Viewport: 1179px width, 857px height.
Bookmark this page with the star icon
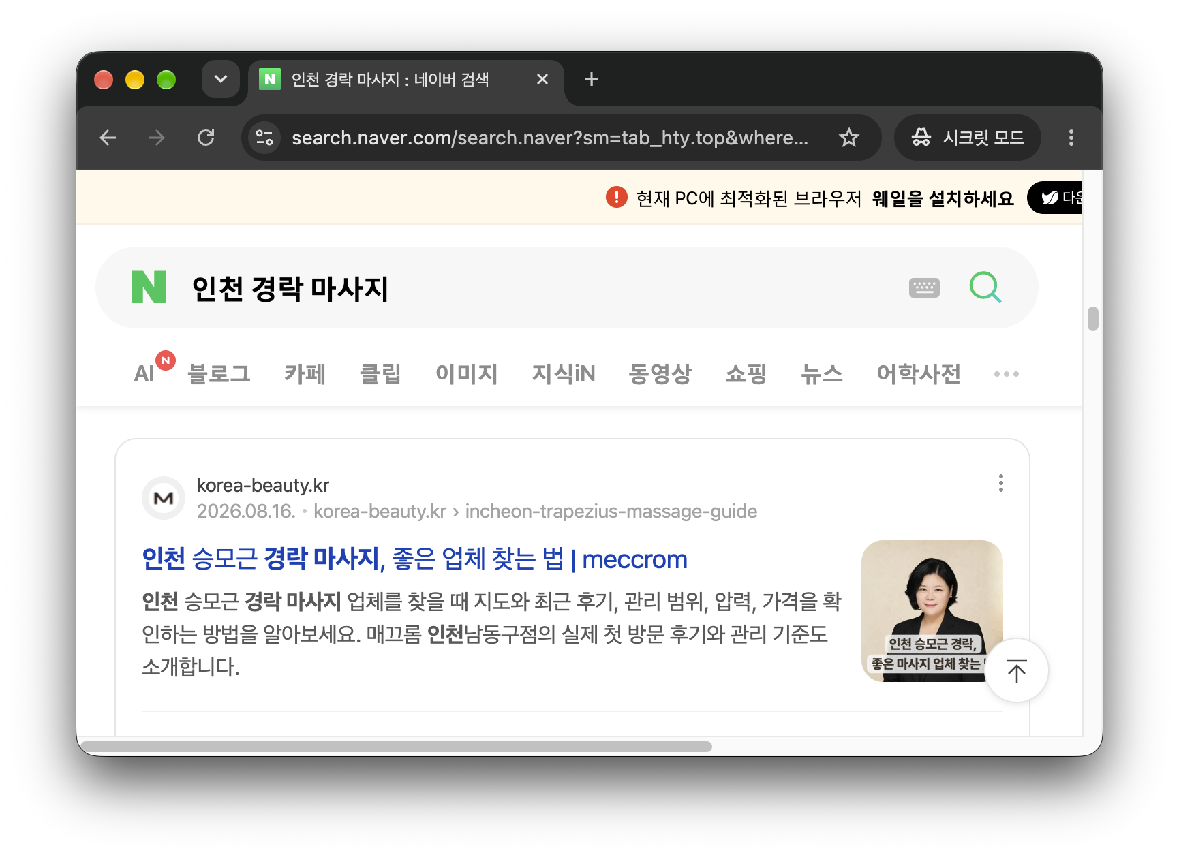849,138
